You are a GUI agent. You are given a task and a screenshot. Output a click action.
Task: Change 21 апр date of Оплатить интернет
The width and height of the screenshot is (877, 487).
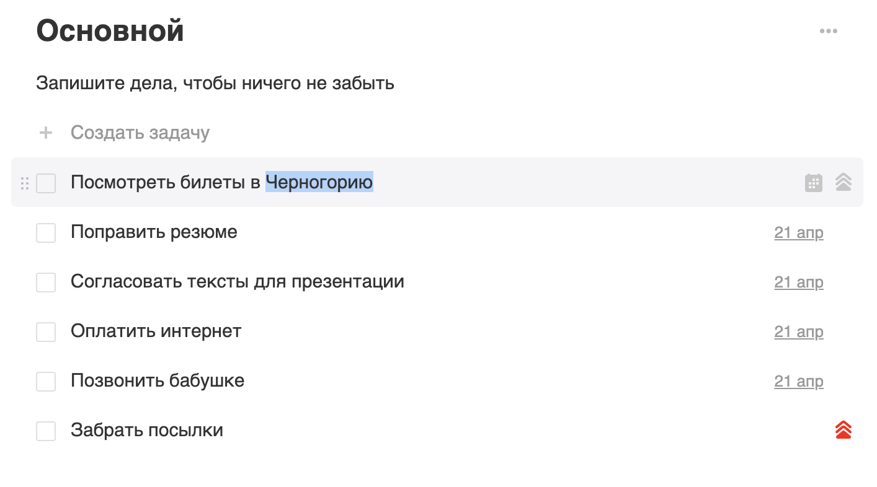click(799, 332)
